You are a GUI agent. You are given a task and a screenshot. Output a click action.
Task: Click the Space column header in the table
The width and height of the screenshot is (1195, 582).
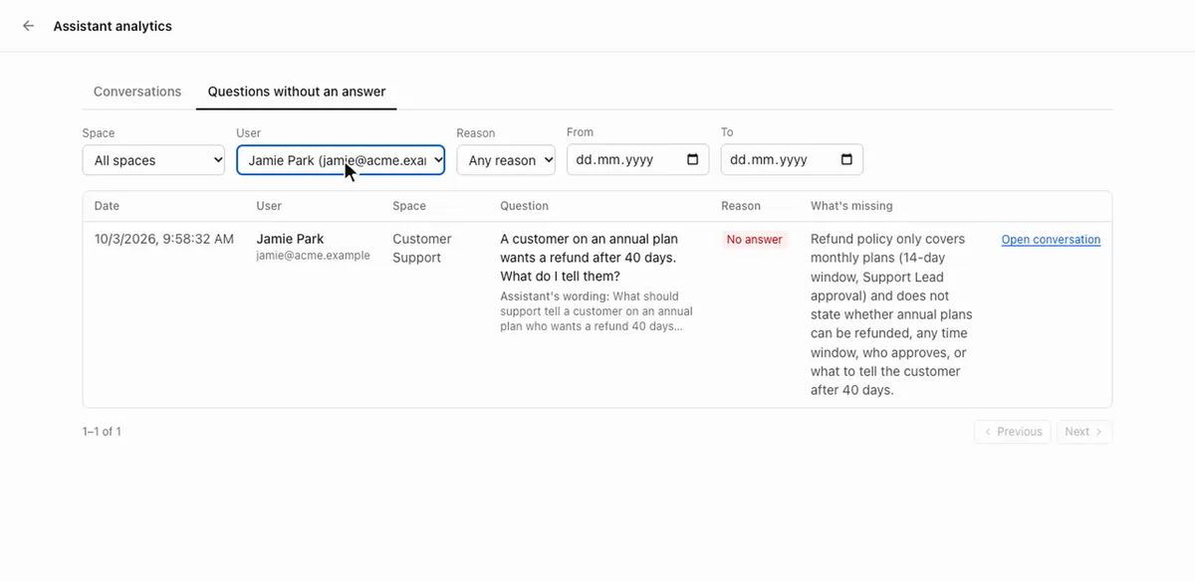pos(409,206)
